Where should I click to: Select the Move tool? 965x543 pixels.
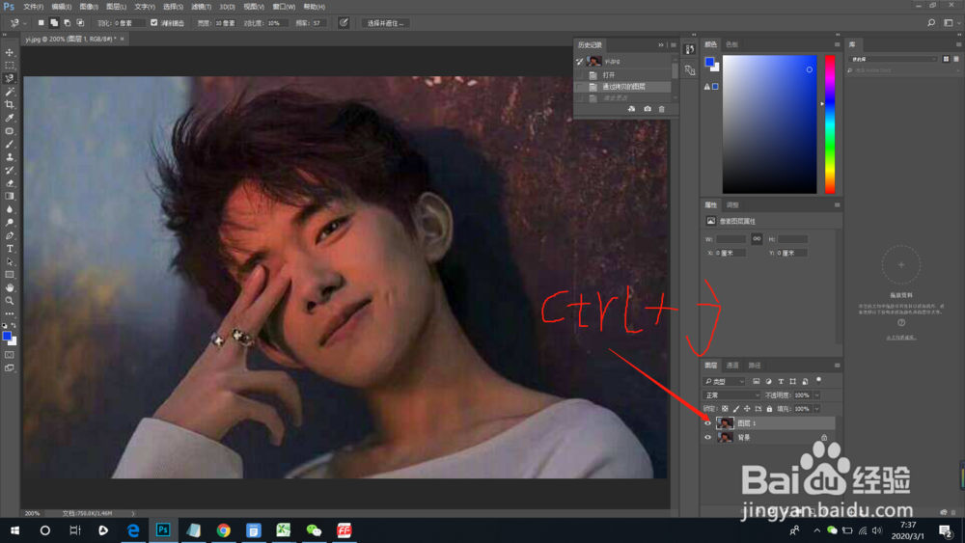click(x=10, y=52)
